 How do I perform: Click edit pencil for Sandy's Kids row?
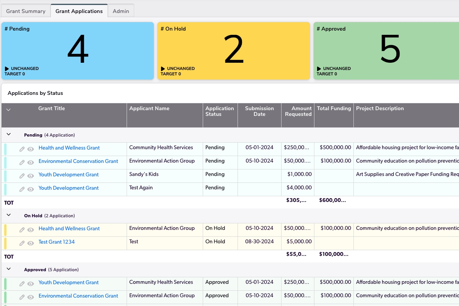click(x=22, y=176)
